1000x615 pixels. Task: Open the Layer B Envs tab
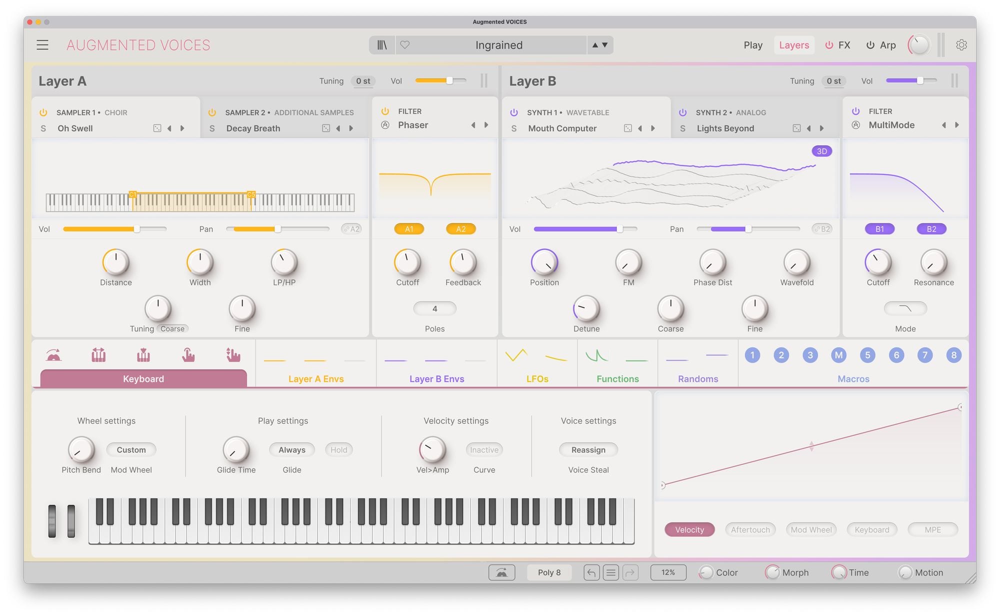tap(436, 379)
